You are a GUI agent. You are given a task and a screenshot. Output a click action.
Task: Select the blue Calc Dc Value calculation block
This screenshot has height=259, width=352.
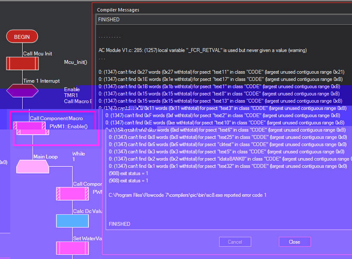73,221
